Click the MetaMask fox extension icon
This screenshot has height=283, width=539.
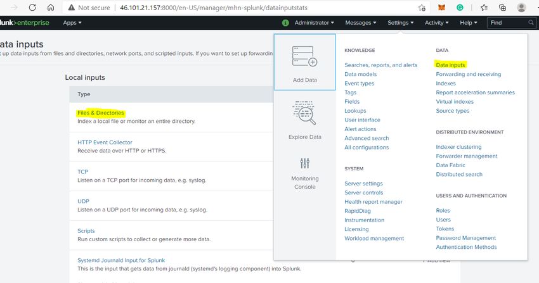[442, 8]
